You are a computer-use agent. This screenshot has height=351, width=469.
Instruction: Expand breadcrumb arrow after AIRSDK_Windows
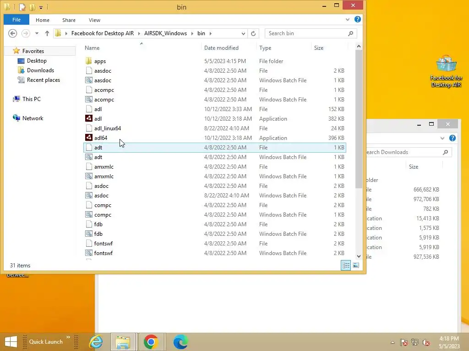point(192,33)
